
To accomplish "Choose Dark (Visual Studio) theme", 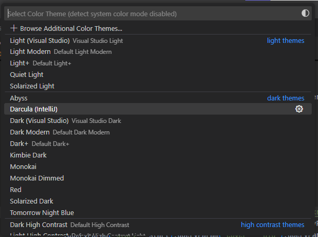I will (158, 121).
